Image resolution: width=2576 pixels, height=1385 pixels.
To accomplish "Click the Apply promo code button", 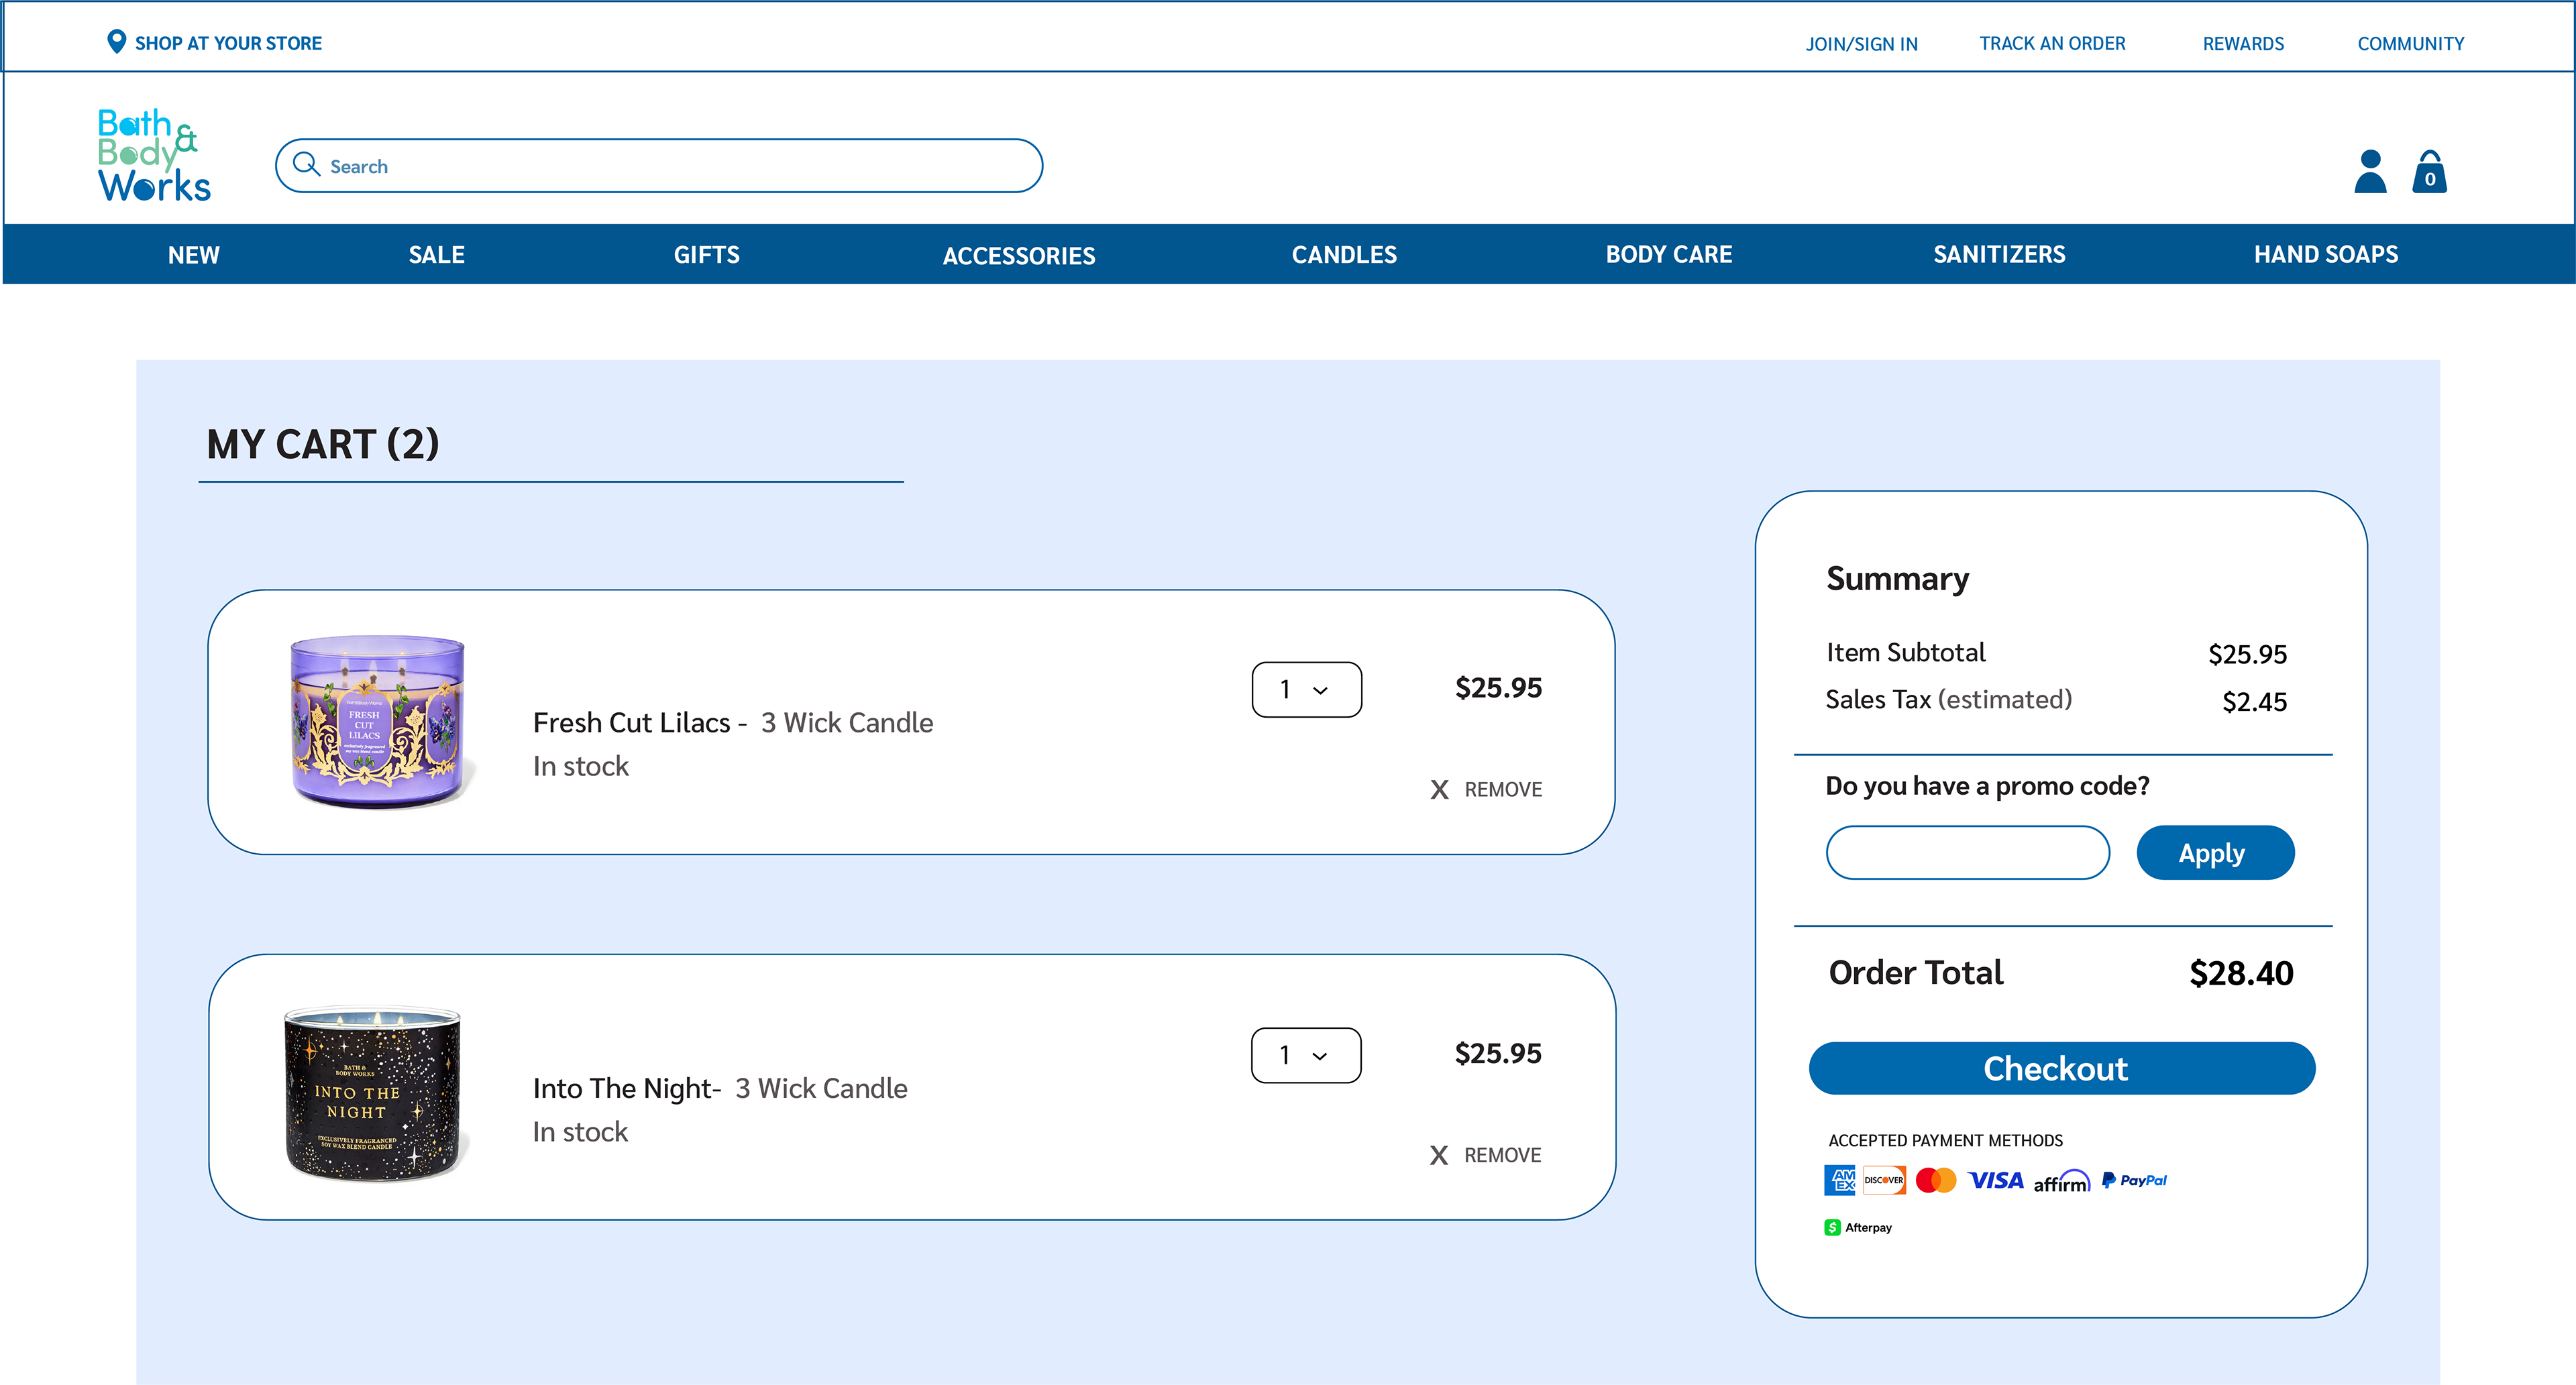I will coord(2214,853).
